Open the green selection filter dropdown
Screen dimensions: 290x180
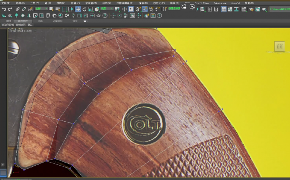pos(41,9)
